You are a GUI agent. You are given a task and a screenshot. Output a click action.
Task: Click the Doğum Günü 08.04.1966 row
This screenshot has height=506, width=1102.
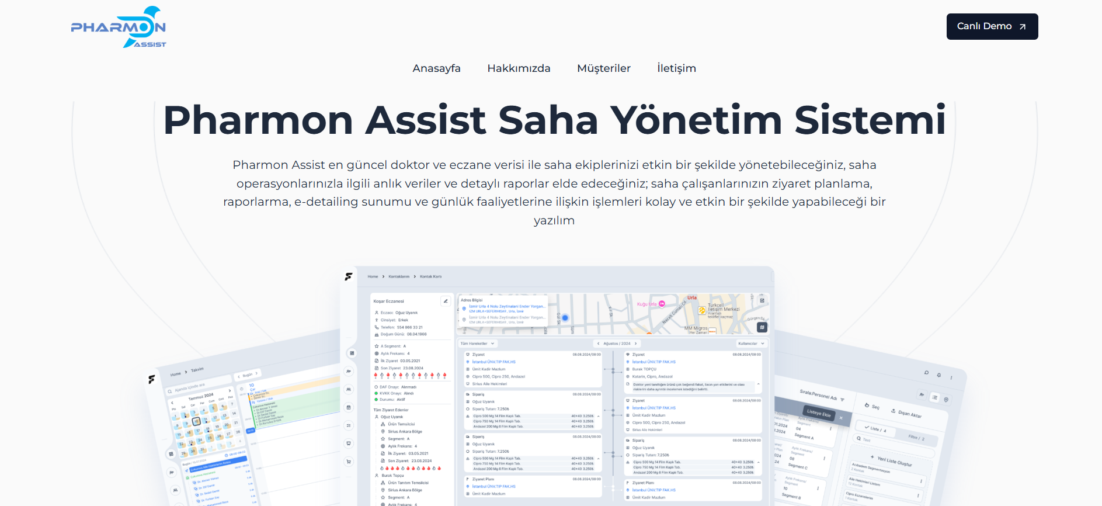tap(401, 334)
